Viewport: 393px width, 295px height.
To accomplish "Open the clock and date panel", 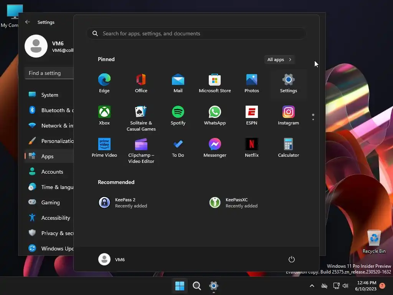I will coord(366,286).
